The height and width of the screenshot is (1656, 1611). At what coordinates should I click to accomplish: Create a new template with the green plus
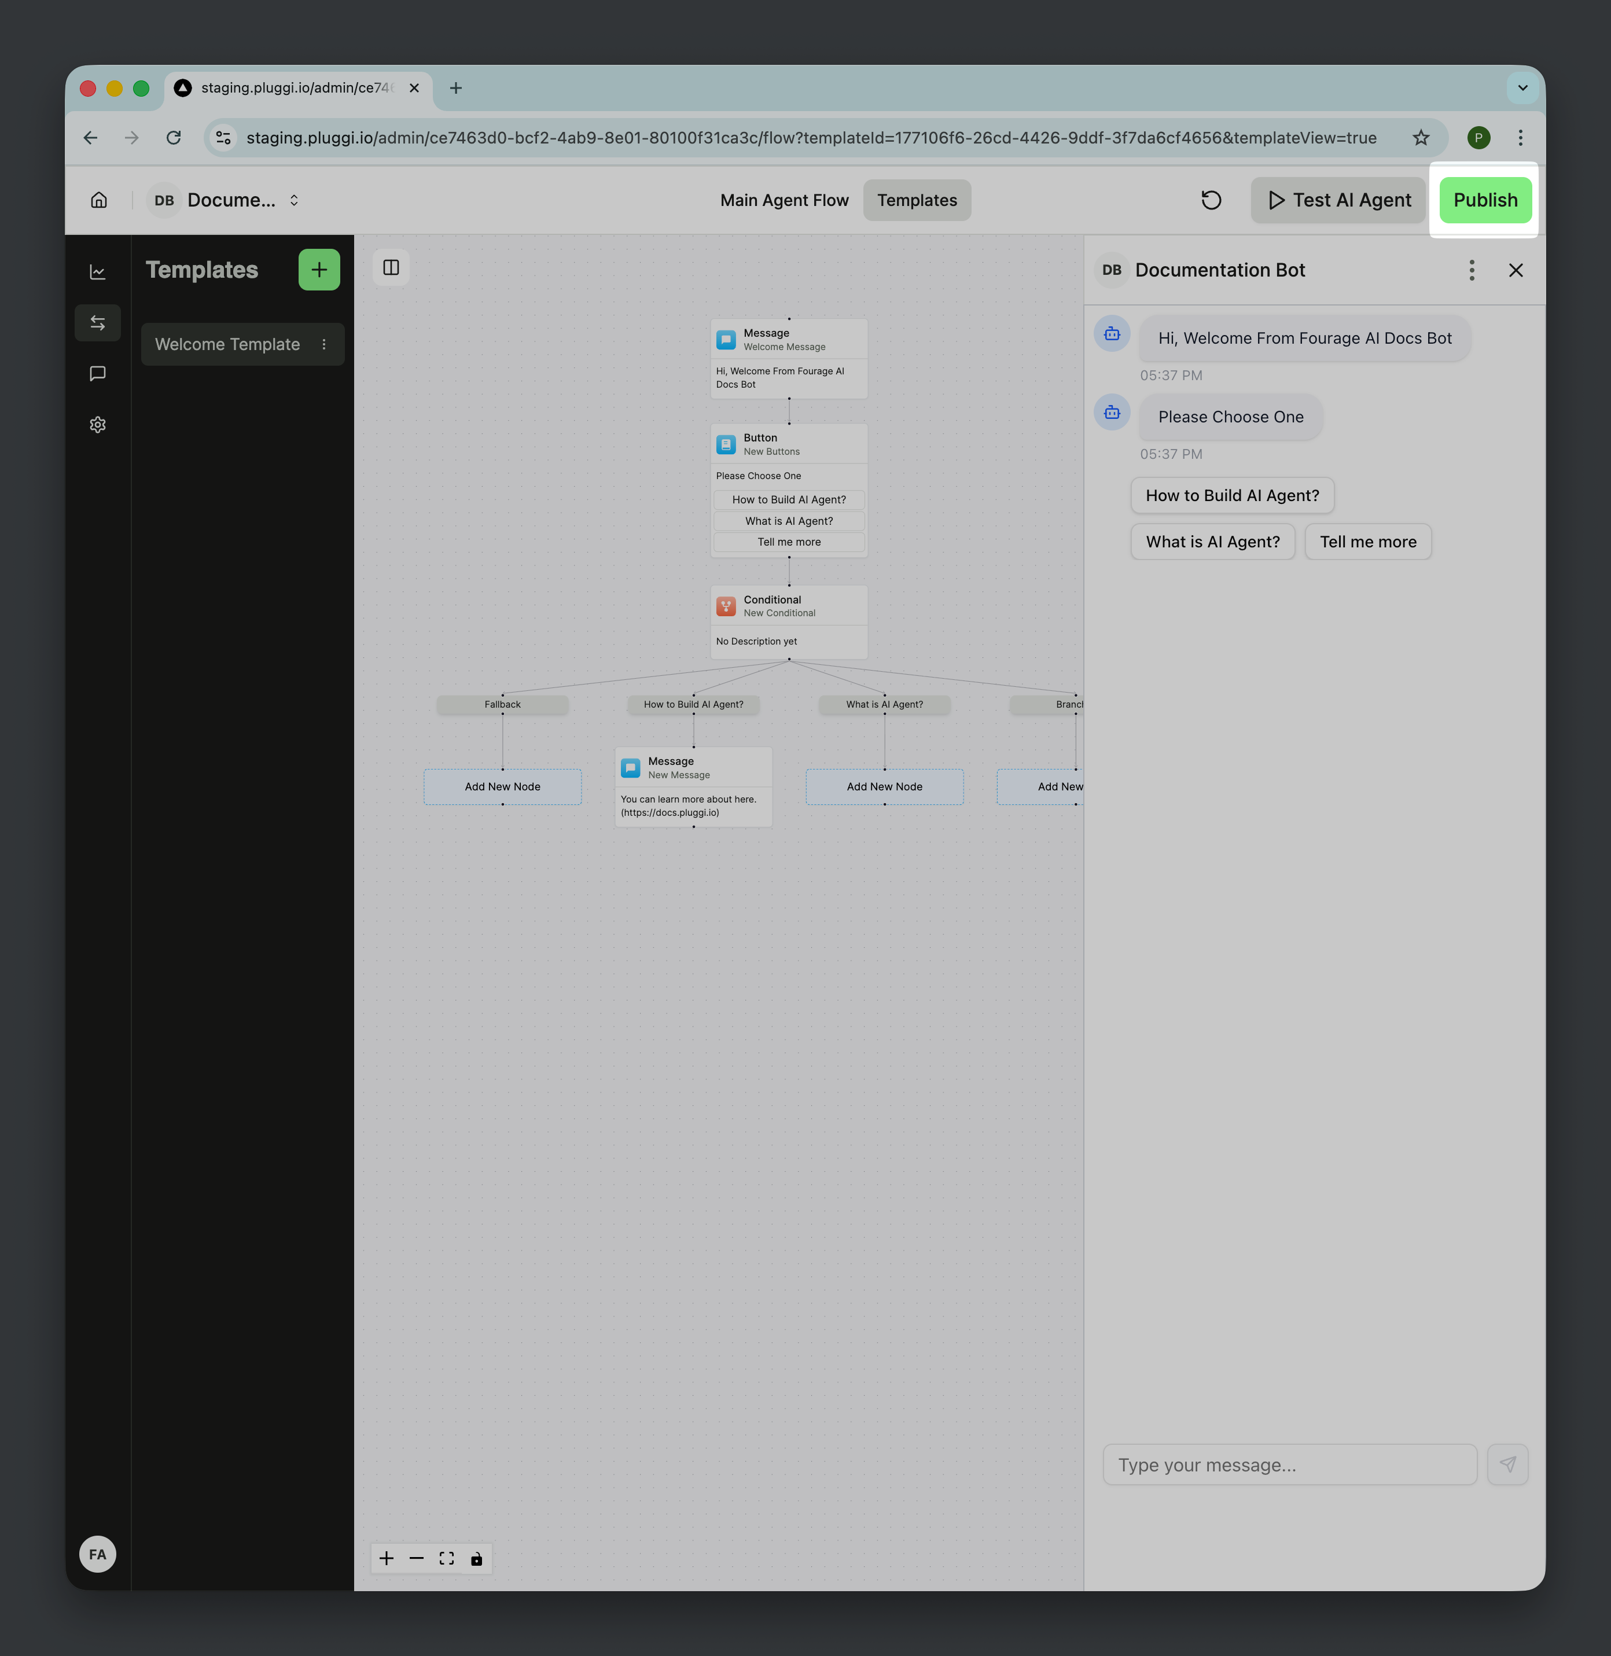(319, 269)
